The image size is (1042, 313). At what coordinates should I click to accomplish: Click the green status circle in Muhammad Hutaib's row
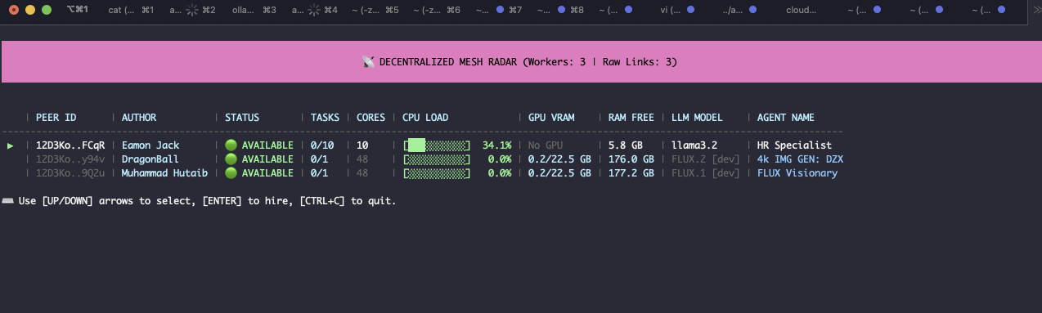tap(231, 173)
